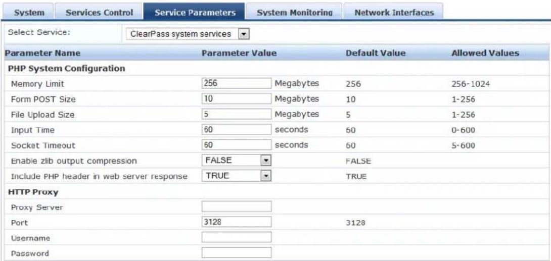Open the System Monitoring tab

[x=294, y=13]
